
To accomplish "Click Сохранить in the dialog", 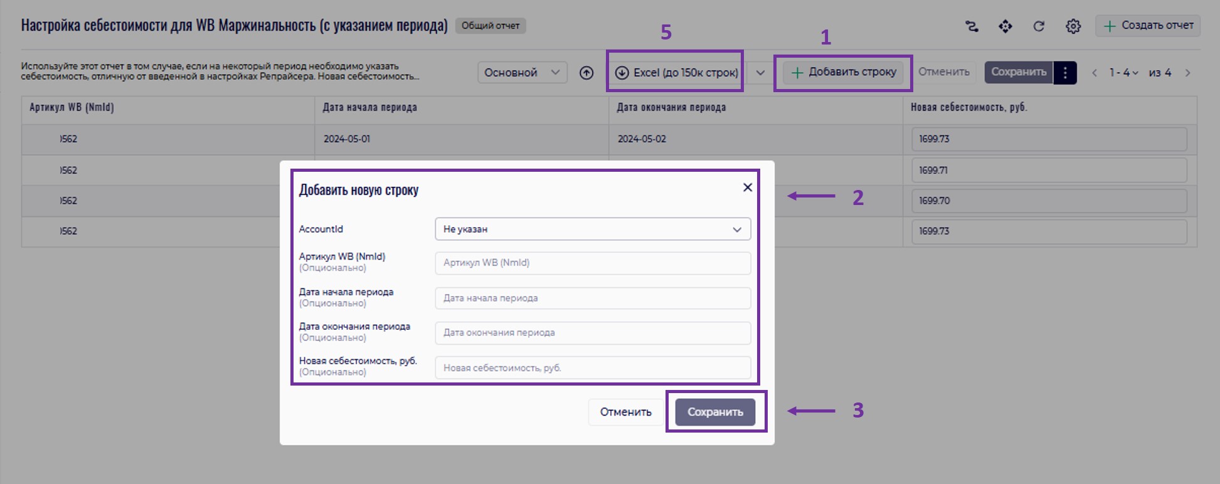I will [715, 412].
